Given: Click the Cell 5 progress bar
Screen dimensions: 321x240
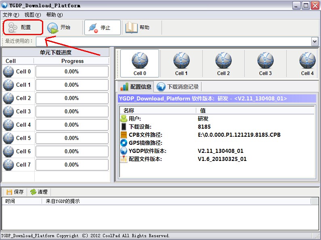Looking at the screenshot, I should tap(72, 138).
